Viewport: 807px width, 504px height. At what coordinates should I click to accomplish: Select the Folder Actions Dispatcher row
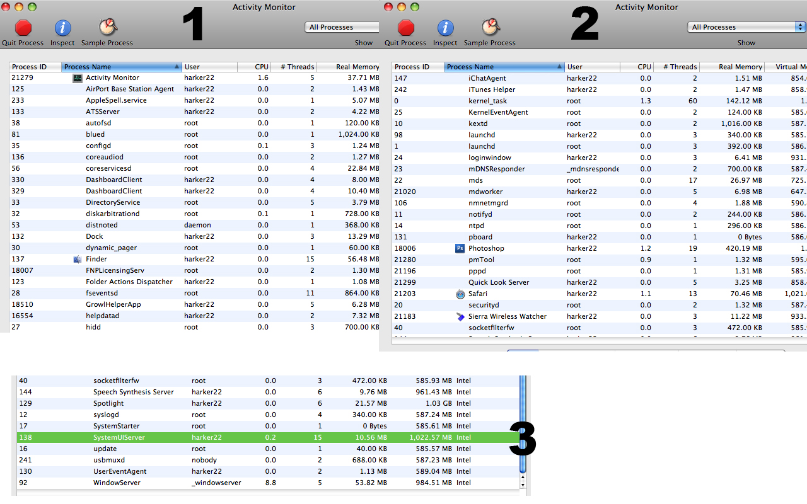click(x=194, y=282)
